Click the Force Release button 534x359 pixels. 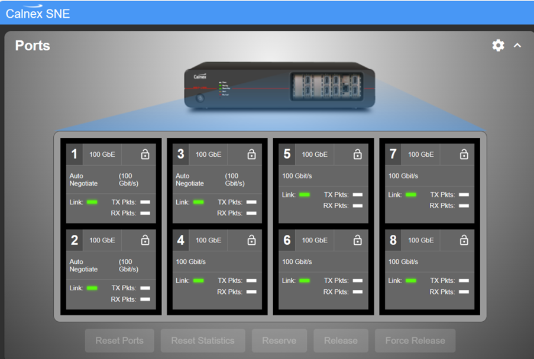point(415,341)
